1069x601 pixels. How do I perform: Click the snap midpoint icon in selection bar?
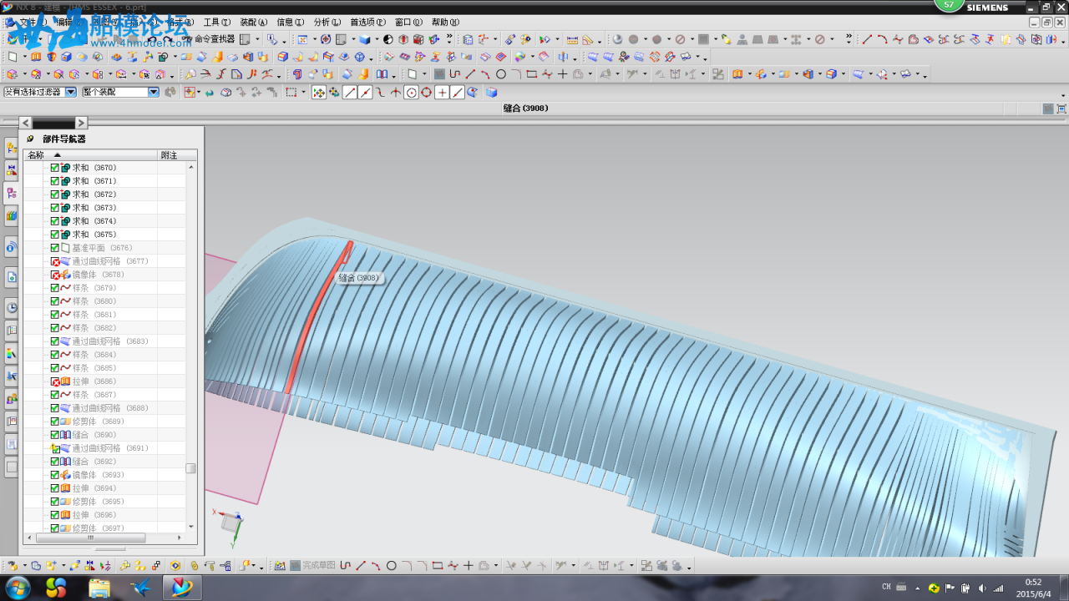(365, 93)
